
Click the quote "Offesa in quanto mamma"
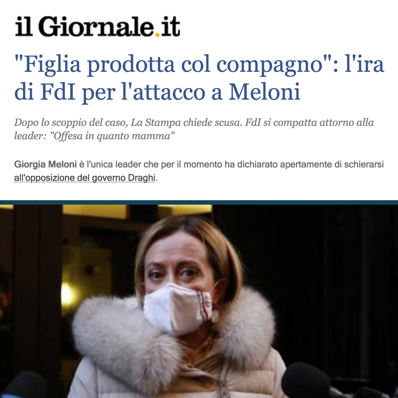click(x=112, y=136)
